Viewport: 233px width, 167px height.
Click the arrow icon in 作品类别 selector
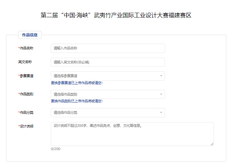[161, 94]
